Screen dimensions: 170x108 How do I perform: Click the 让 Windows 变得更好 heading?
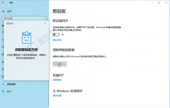[68, 91]
